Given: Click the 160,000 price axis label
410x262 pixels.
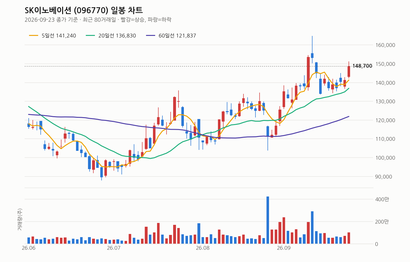Looking at the screenshot, I should pos(385,45).
